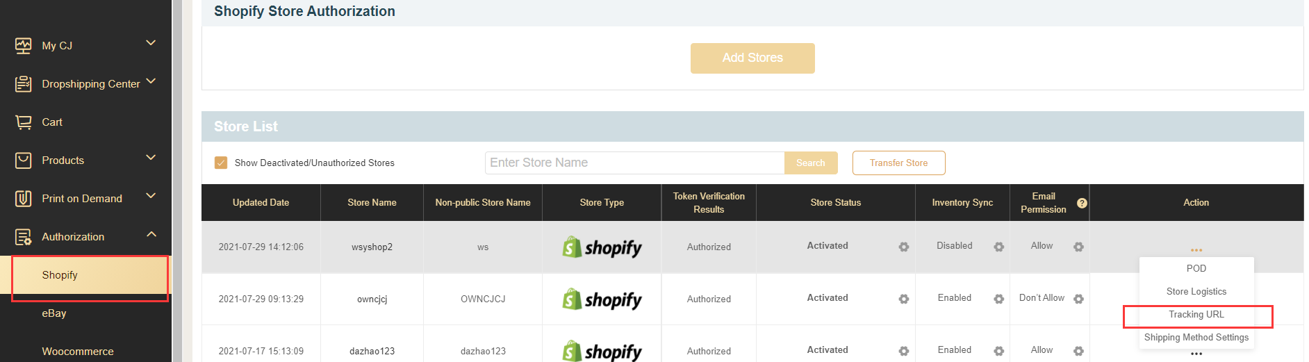Open the eBay authorization page
The image size is (1309, 362).
(x=54, y=313)
